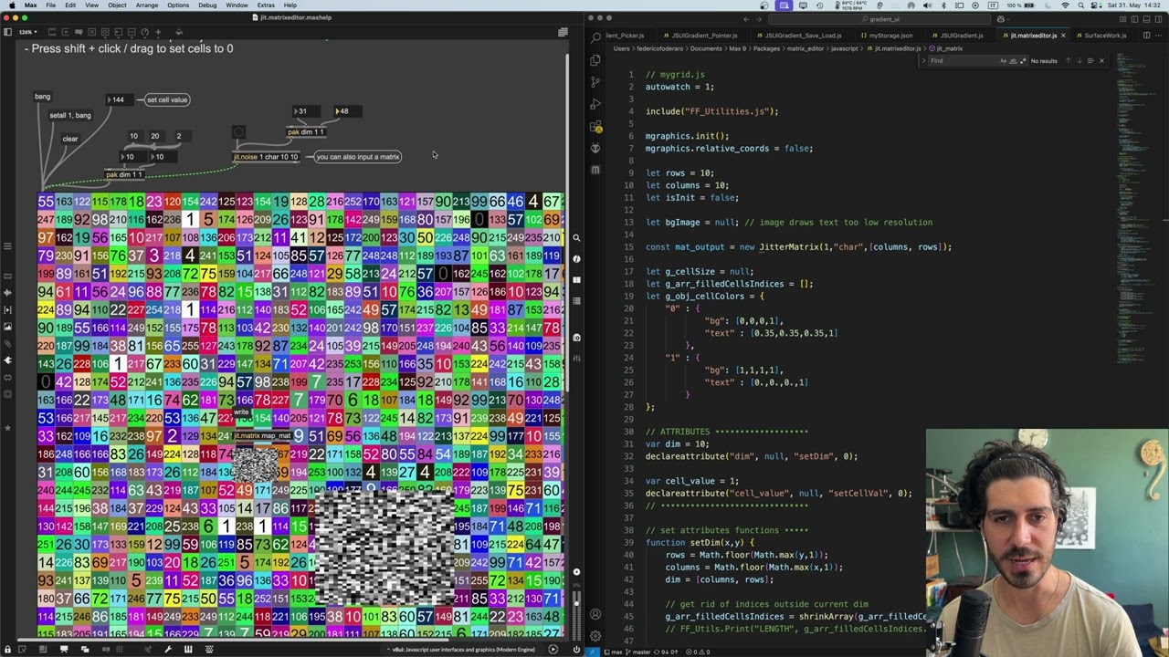Click the 'setall 1, bang' message box
Image resolution: width=1169 pixels, height=657 pixels.
70,116
